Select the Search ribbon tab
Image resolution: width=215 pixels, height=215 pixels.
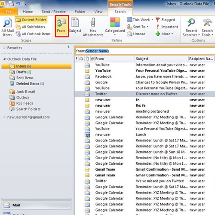120,12
